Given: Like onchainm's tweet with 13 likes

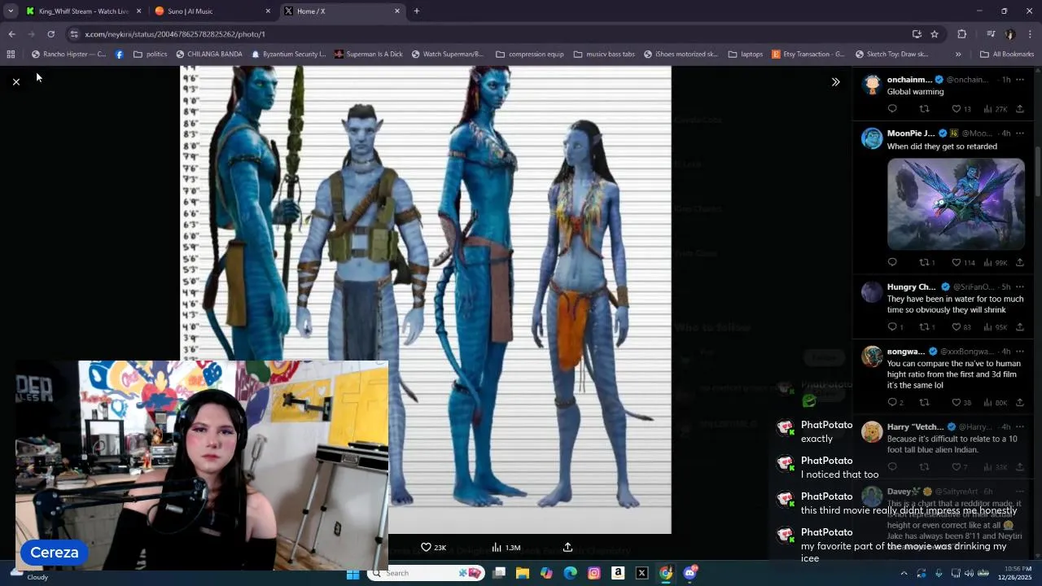Looking at the screenshot, I should 957,108.
